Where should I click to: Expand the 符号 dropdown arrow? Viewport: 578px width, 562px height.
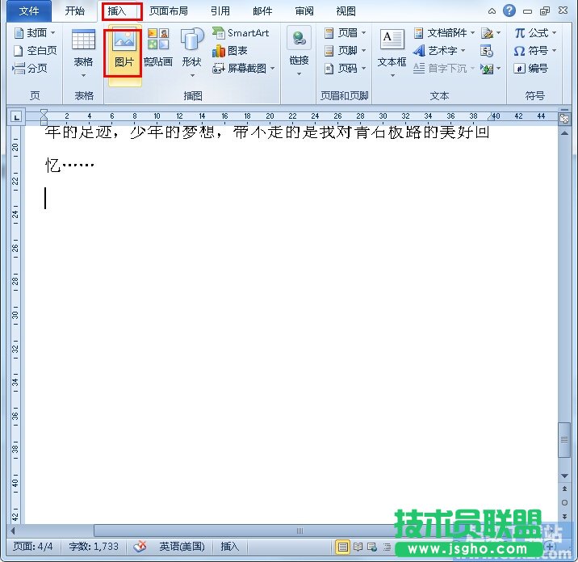click(x=554, y=51)
